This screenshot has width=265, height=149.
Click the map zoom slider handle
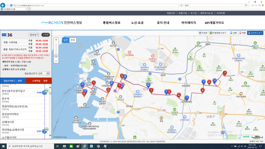(56, 56)
